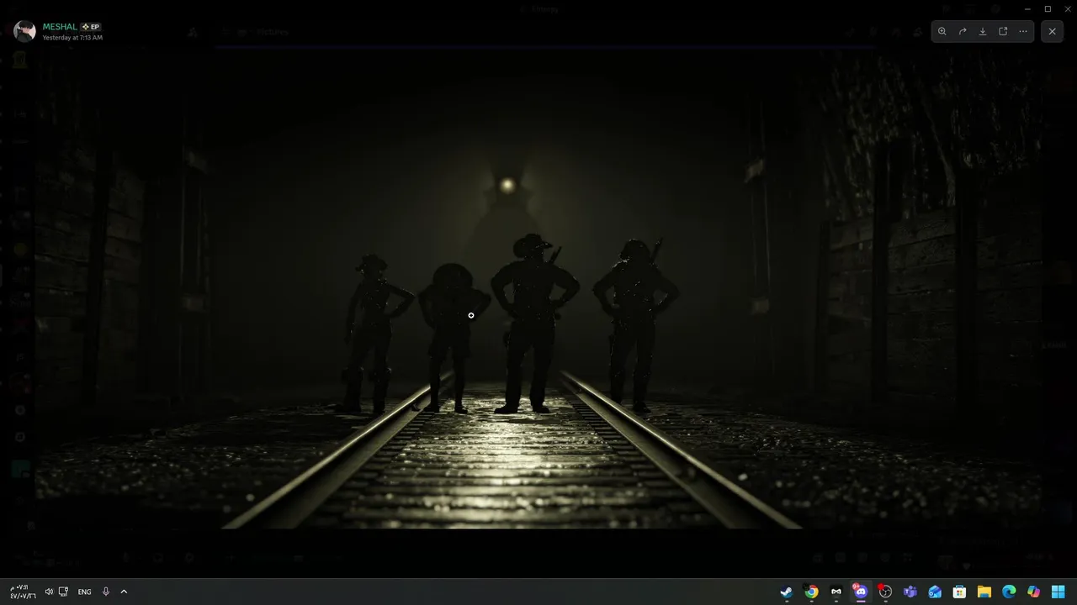
Task: Zoom in with the magnifier icon
Action: (x=942, y=31)
